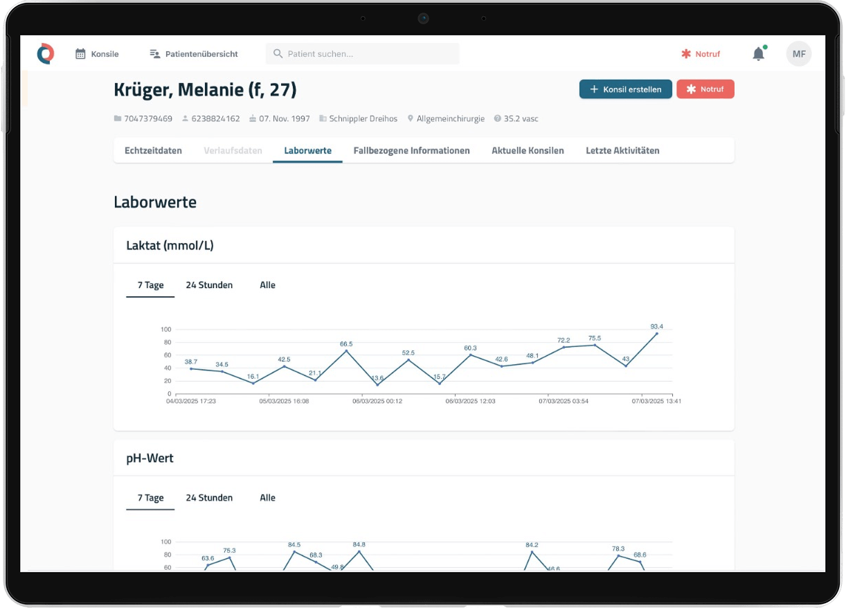Click the Patientenübersicht list icon
The height and width of the screenshot is (608, 846).
click(x=155, y=54)
